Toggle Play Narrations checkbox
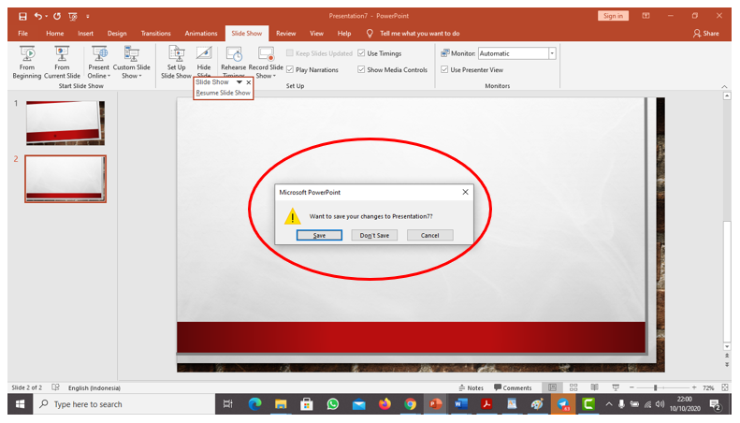 pos(290,70)
